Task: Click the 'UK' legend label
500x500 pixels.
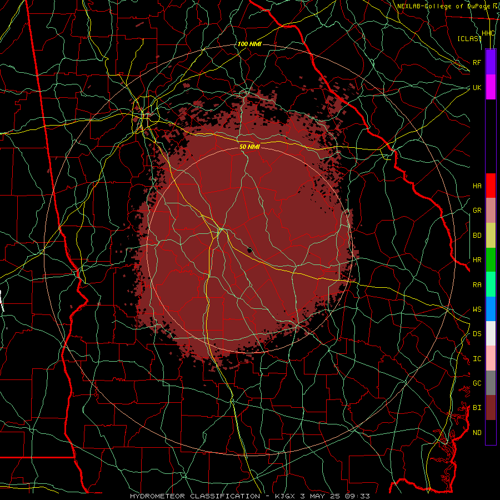Action: click(477, 87)
